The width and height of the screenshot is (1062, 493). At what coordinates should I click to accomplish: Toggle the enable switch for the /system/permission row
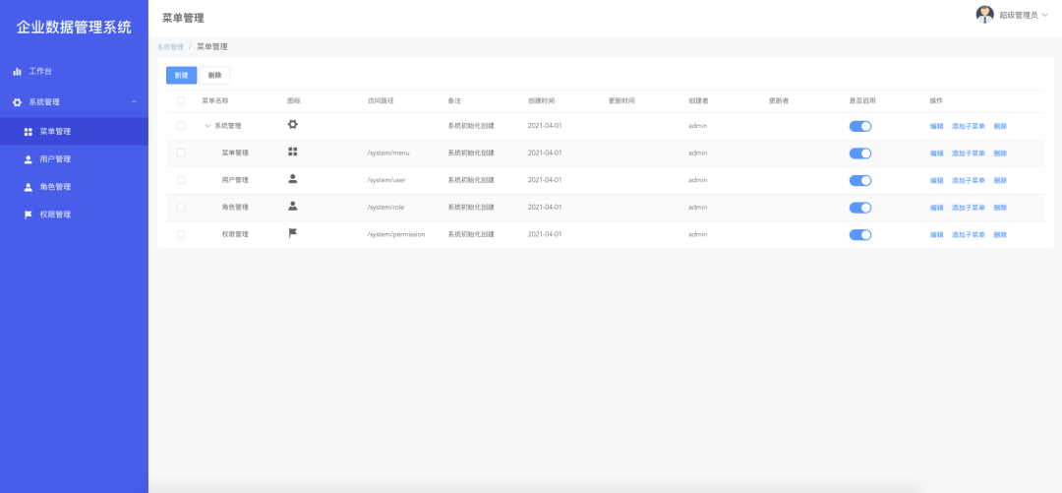860,234
